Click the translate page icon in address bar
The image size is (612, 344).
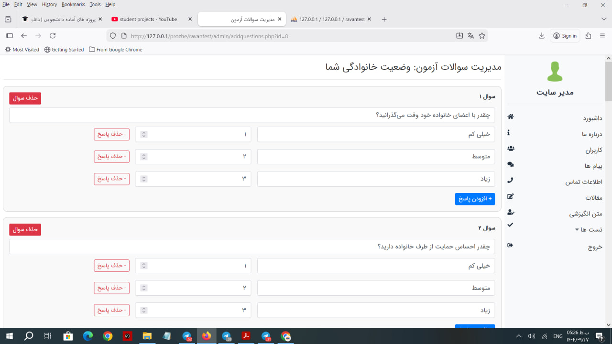point(470,36)
